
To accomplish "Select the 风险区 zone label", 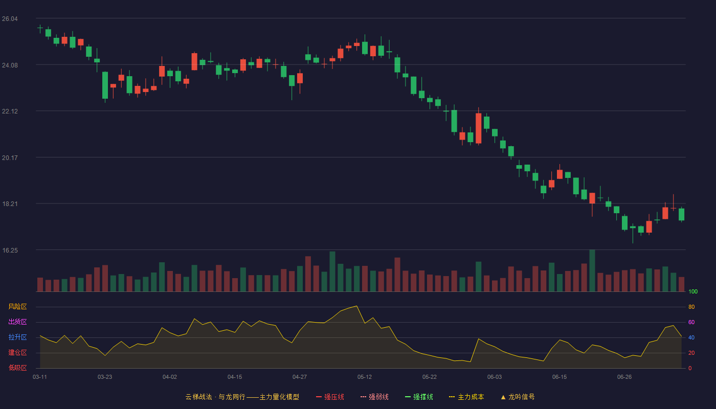I will [x=17, y=307].
